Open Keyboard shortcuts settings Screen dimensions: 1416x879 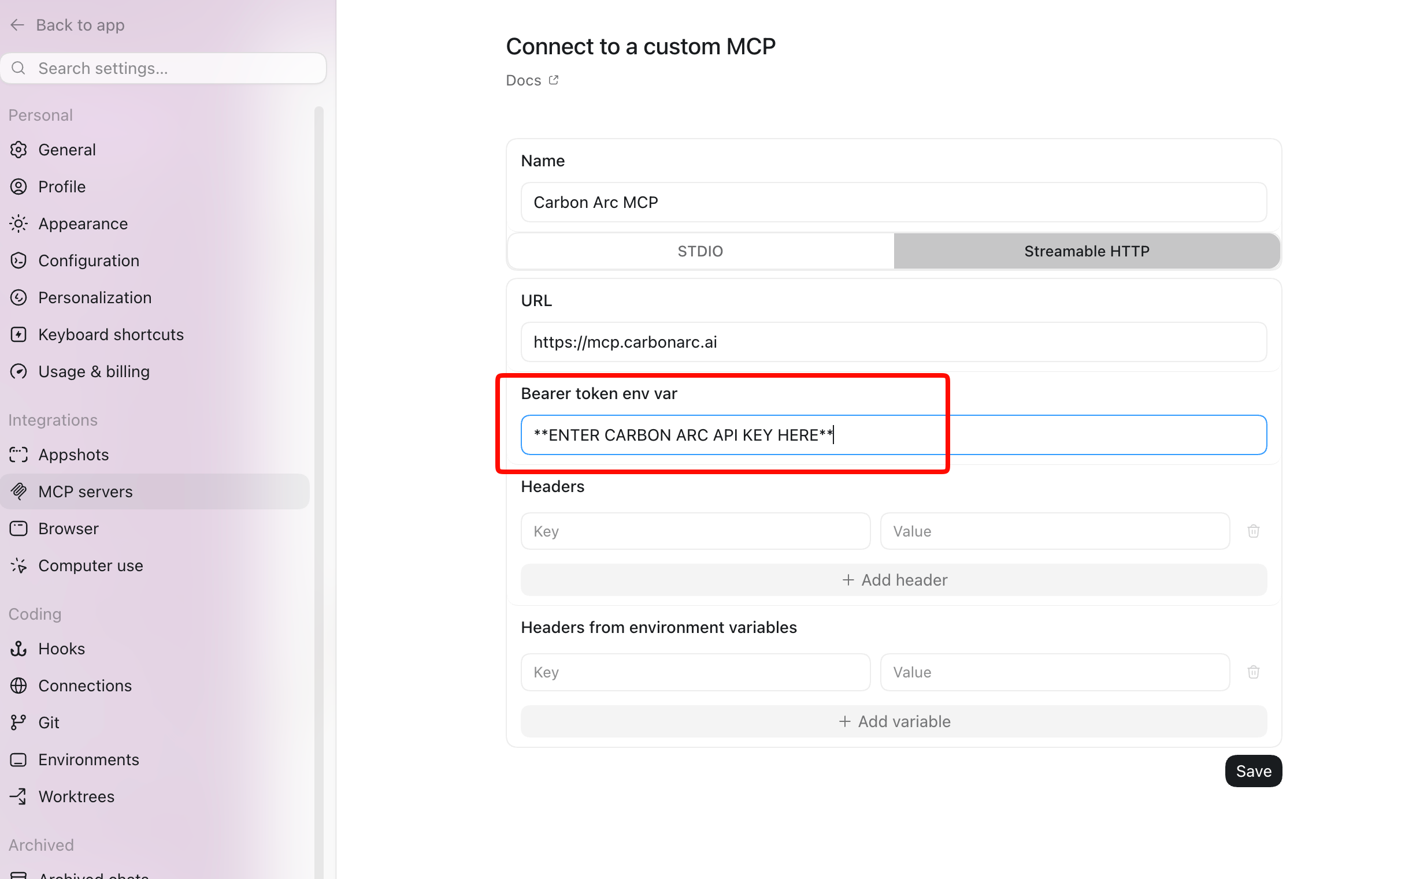coord(155,336)
